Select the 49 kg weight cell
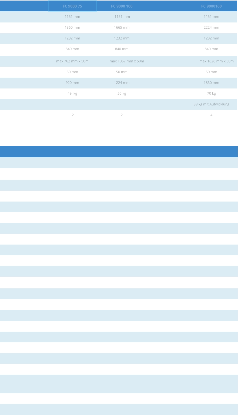This screenshot has height=415, width=238. [72, 94]
